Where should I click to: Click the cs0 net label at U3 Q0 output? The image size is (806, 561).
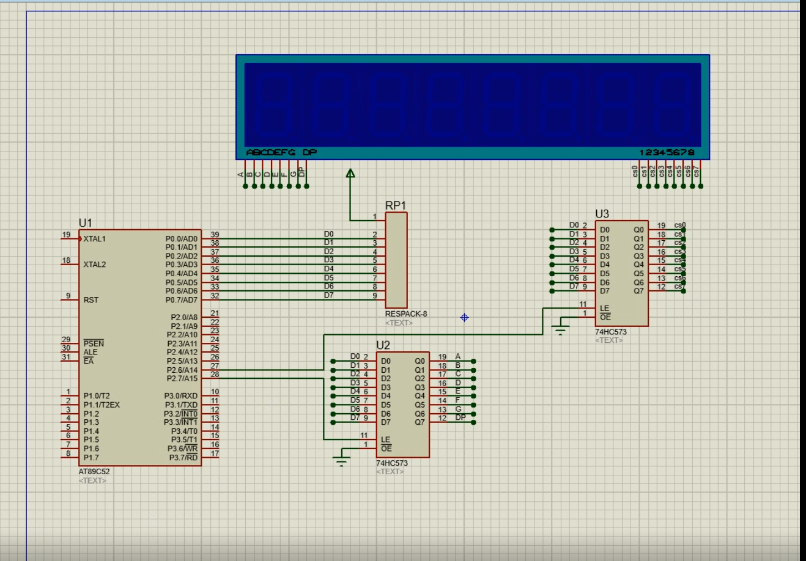680,226
